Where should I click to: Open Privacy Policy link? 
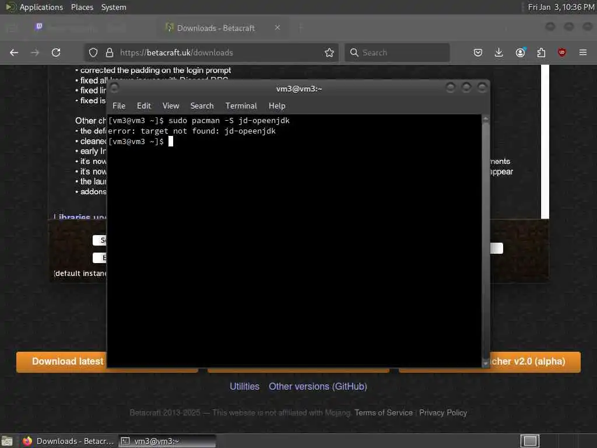pos(443,412)
